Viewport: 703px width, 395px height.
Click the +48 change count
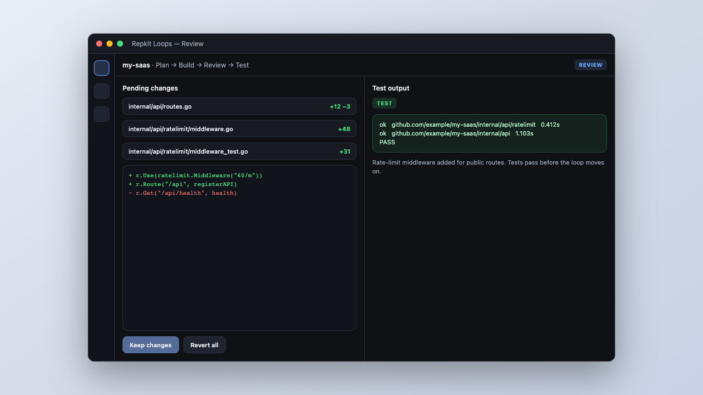(x=344, y=129)
